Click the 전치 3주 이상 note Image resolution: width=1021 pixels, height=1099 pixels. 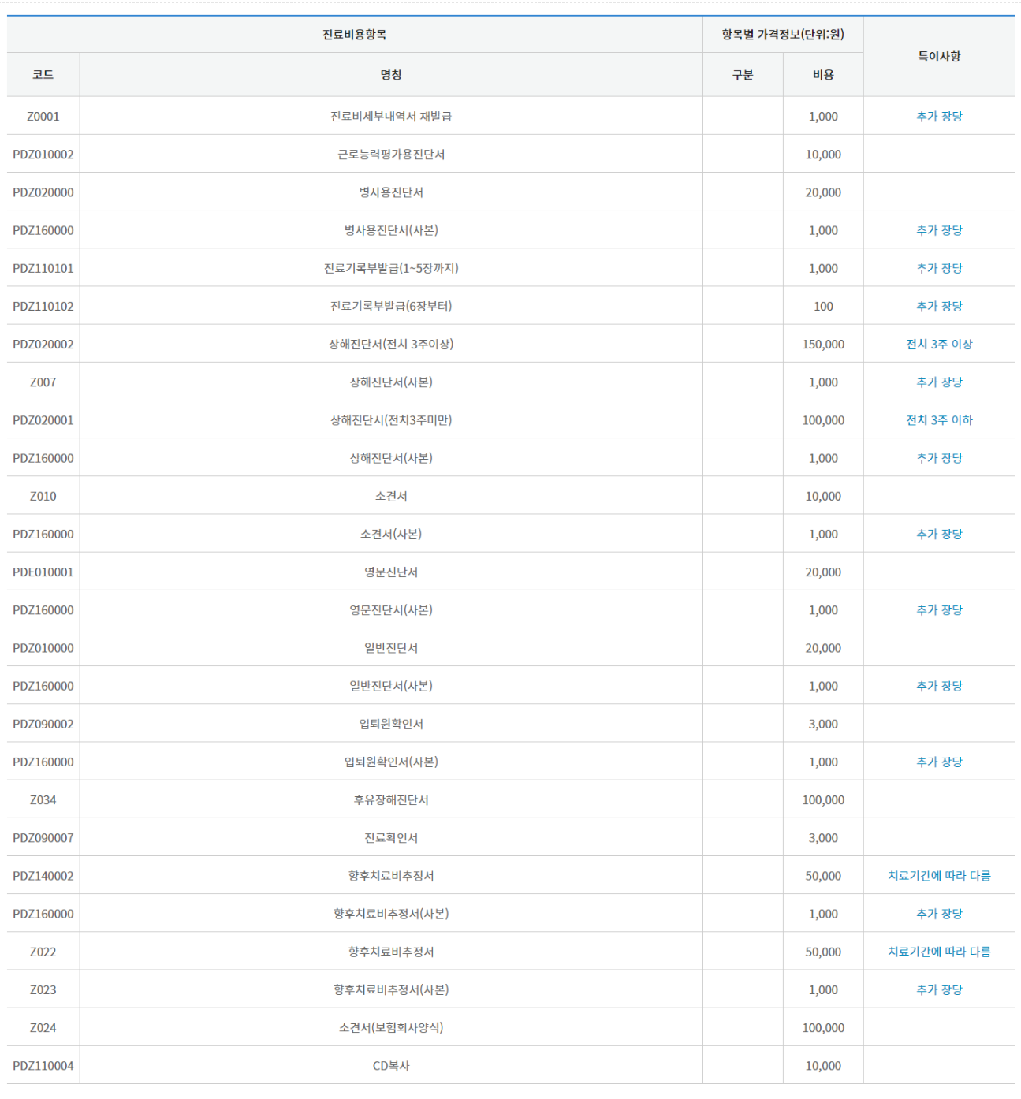click(939, 344)
